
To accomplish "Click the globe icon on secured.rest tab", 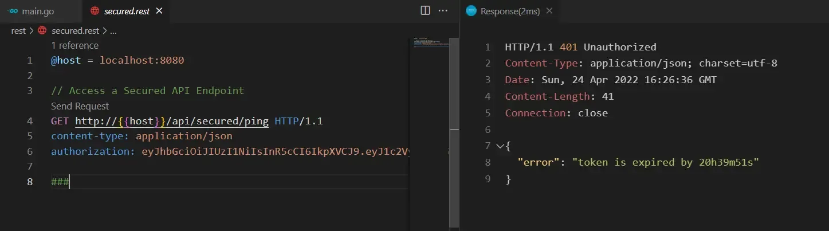I will pyautogui.click(x=95, y=11).
